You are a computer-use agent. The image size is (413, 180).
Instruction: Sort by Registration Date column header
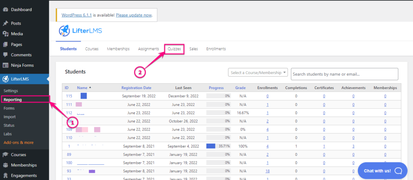(136, 88)
